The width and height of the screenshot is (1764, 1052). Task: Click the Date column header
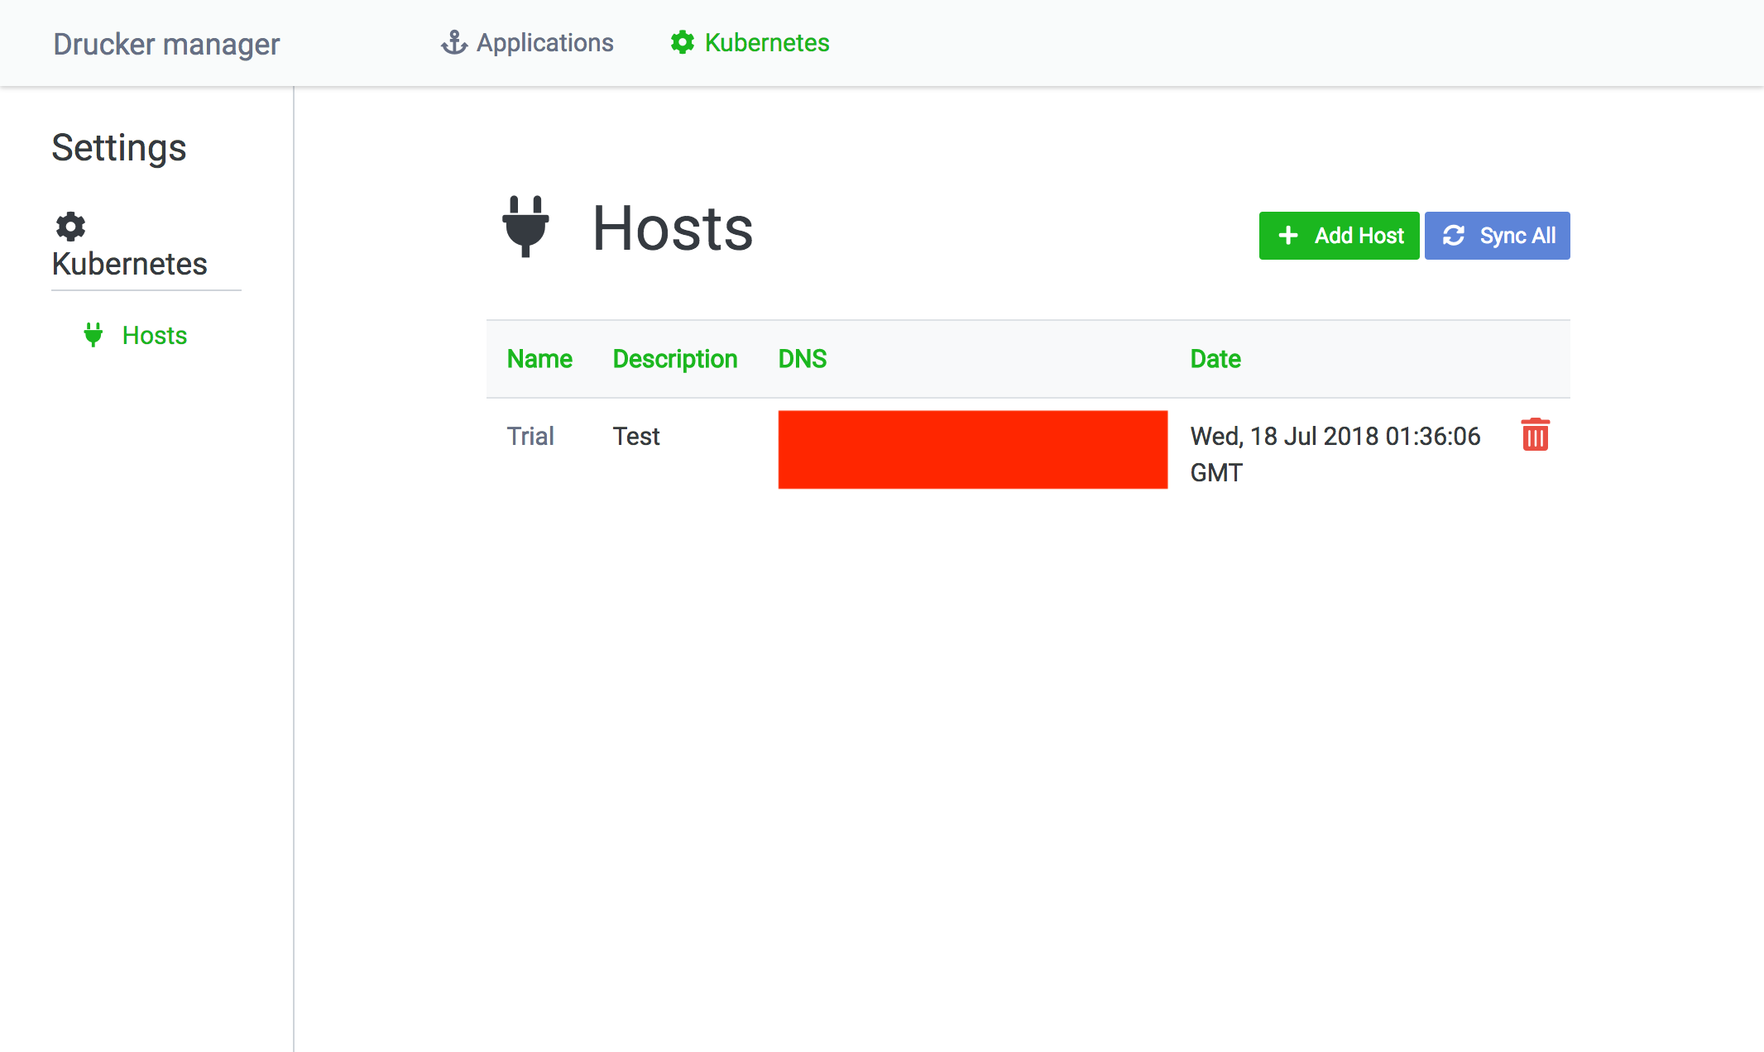click(1215, 359)
